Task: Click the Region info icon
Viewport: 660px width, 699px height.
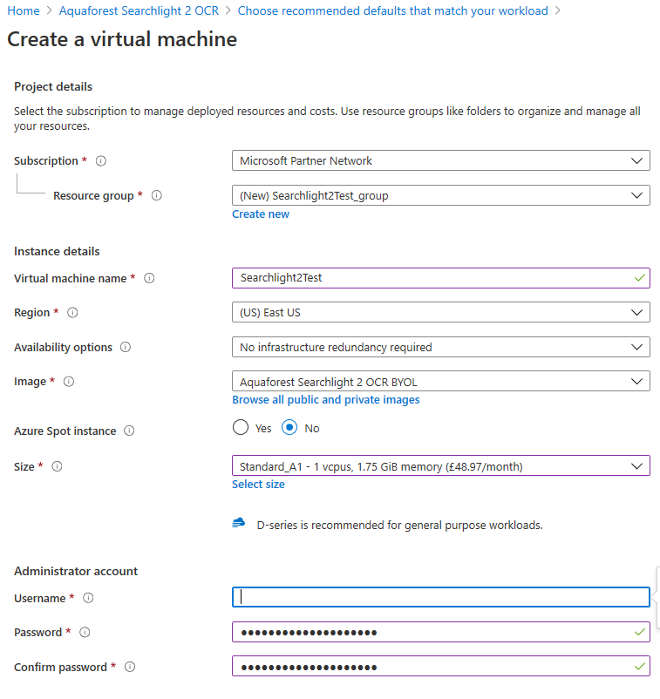Action: (x=72, y=313)
